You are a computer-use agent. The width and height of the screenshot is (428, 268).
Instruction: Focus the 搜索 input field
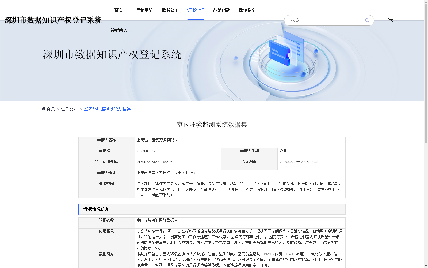(x=326, y=20)
